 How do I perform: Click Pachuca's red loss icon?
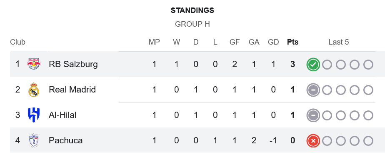(x=313, y=141)
